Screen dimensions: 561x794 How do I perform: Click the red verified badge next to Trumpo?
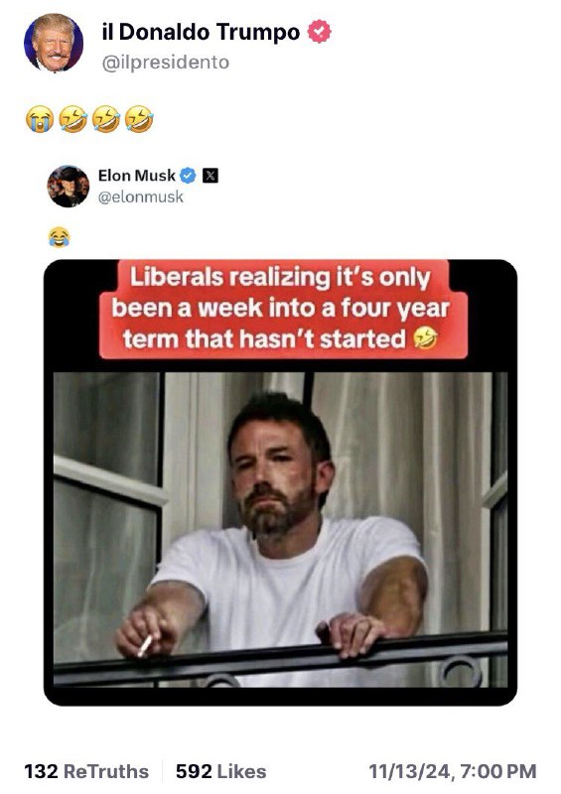tap(320, 32)
